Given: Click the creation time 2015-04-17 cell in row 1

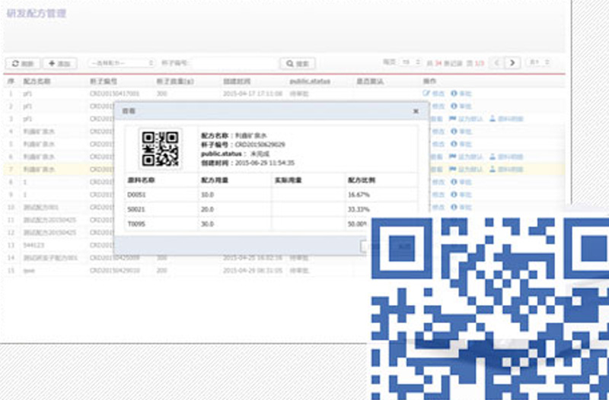Looking at the screenshot, I should [x=253, y=94].
